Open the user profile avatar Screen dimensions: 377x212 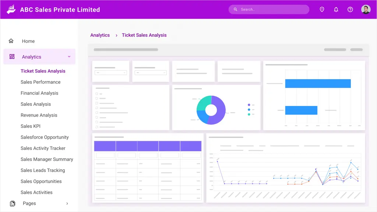pyautogui.click(x=366, y=9)
